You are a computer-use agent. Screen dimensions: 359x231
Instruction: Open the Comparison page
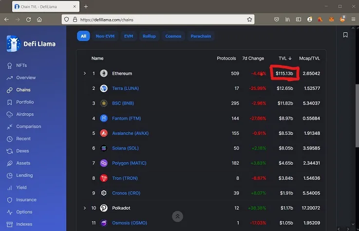pyautogui.click(x=24, y=126)
